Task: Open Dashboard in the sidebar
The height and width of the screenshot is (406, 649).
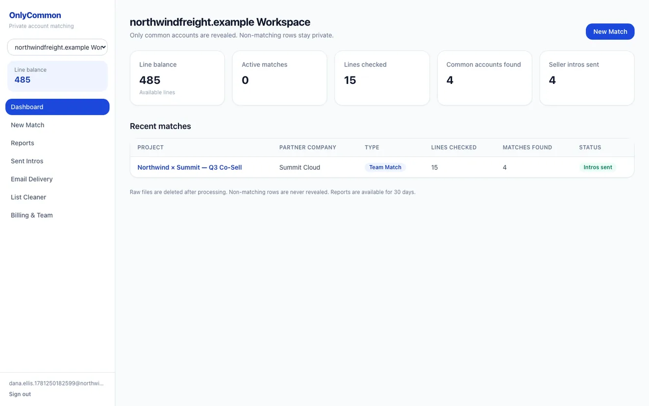Action: click(x=57, y=107)
